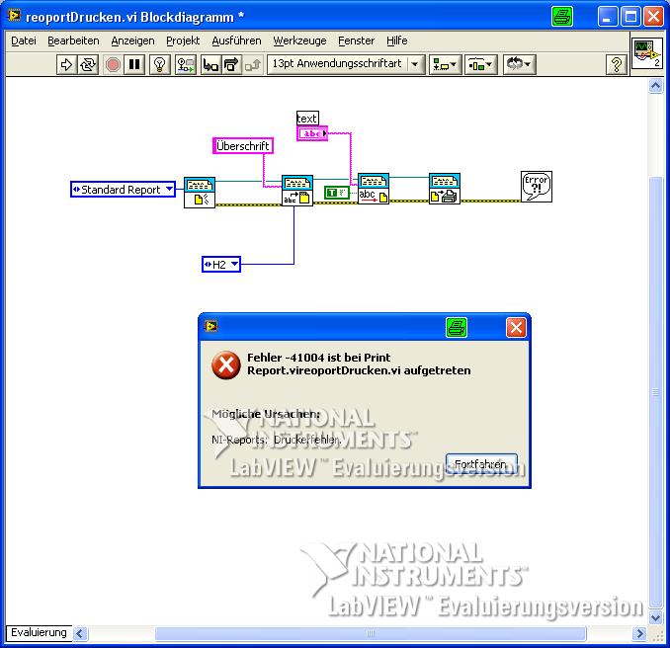Image resolution: width=670 pixels, height=648 pixels.
Task: Click the horizontal scrollbar left arrow
Action: pos(80,633)
